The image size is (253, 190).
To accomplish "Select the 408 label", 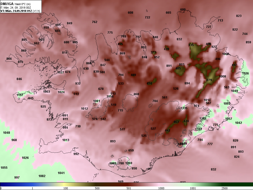I will [208, 44].
